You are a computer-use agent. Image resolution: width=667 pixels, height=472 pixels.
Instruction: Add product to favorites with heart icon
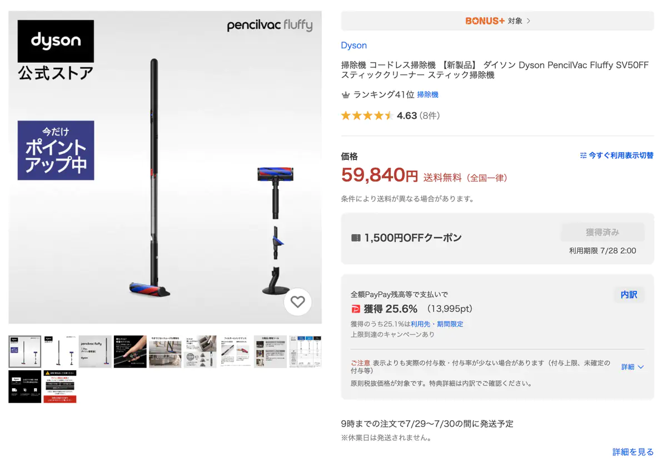298,302
